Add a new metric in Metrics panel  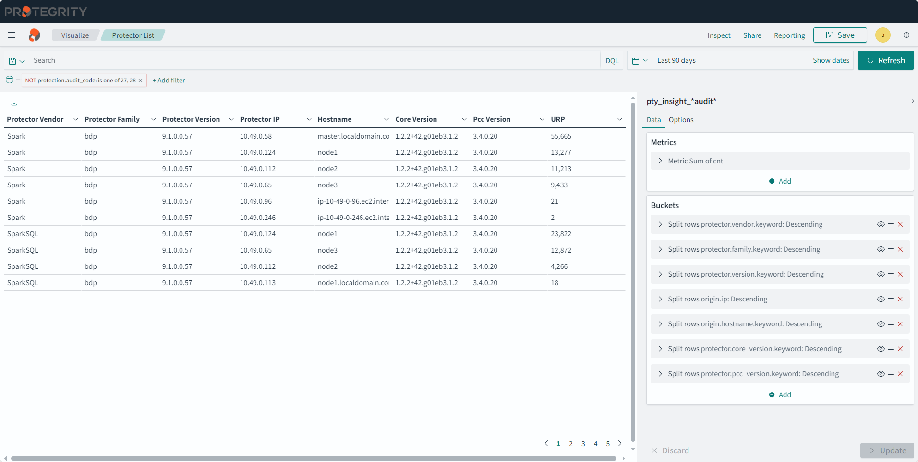[780, 181]
